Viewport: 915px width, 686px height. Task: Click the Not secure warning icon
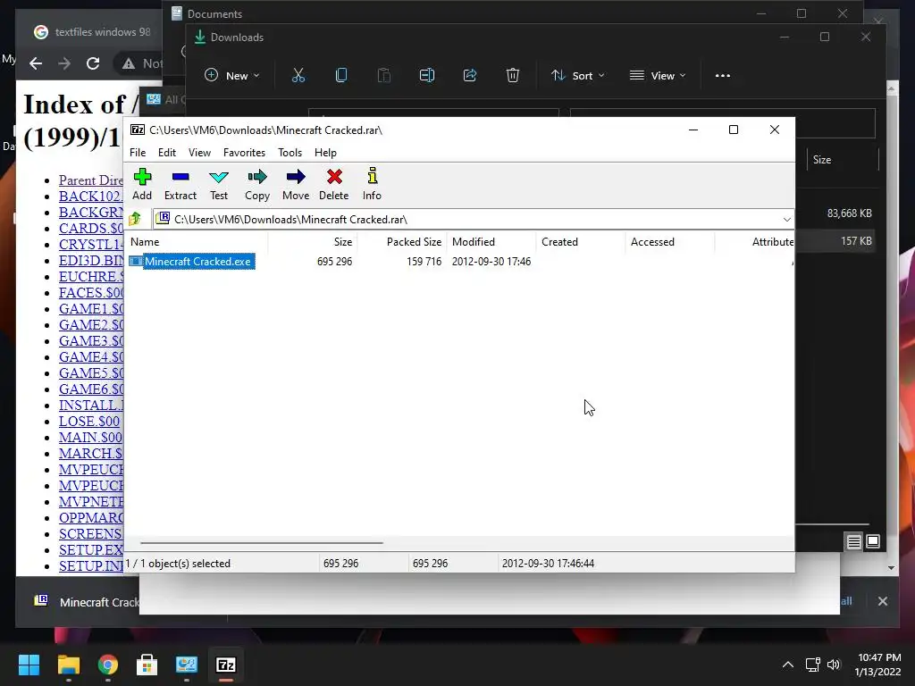point(129,63)
